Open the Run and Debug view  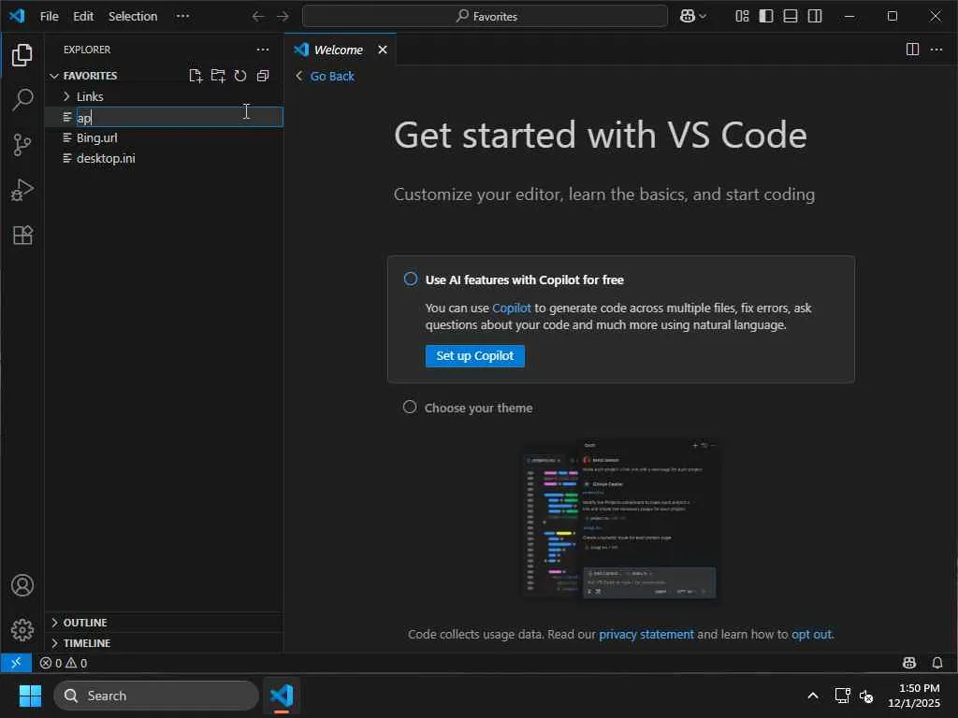22,190
